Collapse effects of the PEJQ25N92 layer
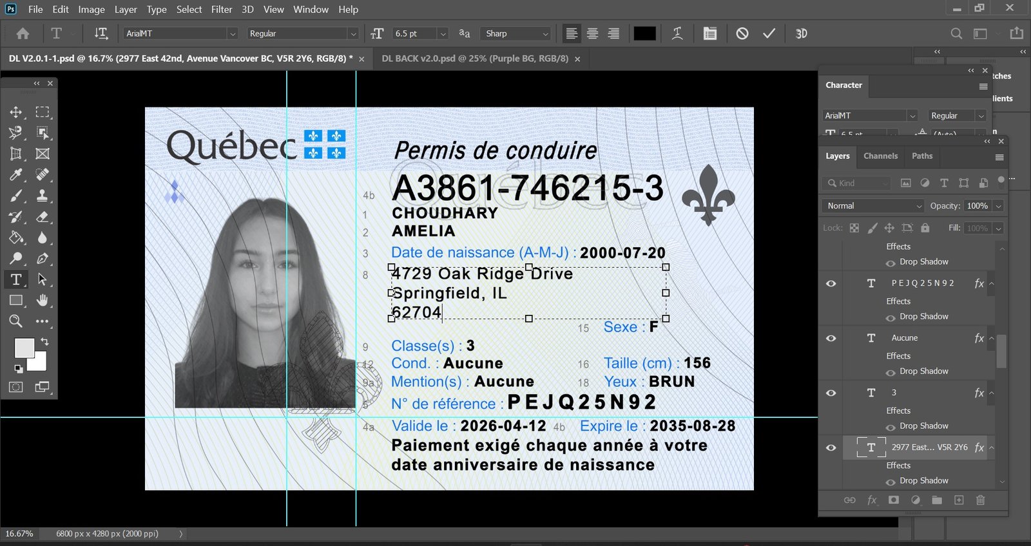 point(992,284)
